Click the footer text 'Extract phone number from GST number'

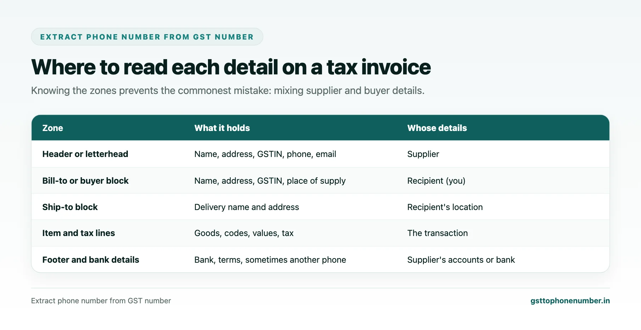tap(101, 301)
